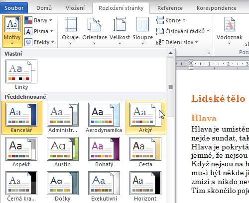Open the Velikost dropdown arrow
Image resolution: width=249 pixels, height=203 pixels.
click(x=120, y=44)
